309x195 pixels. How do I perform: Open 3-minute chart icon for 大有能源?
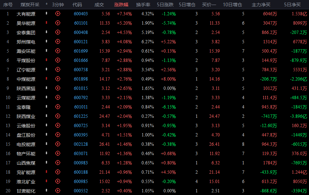(x=58, y=14)
